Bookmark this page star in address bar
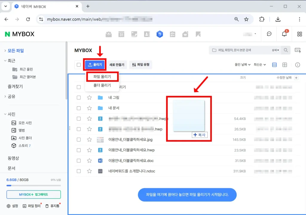Screen dimensions: 306x215 tap(246, 19)
